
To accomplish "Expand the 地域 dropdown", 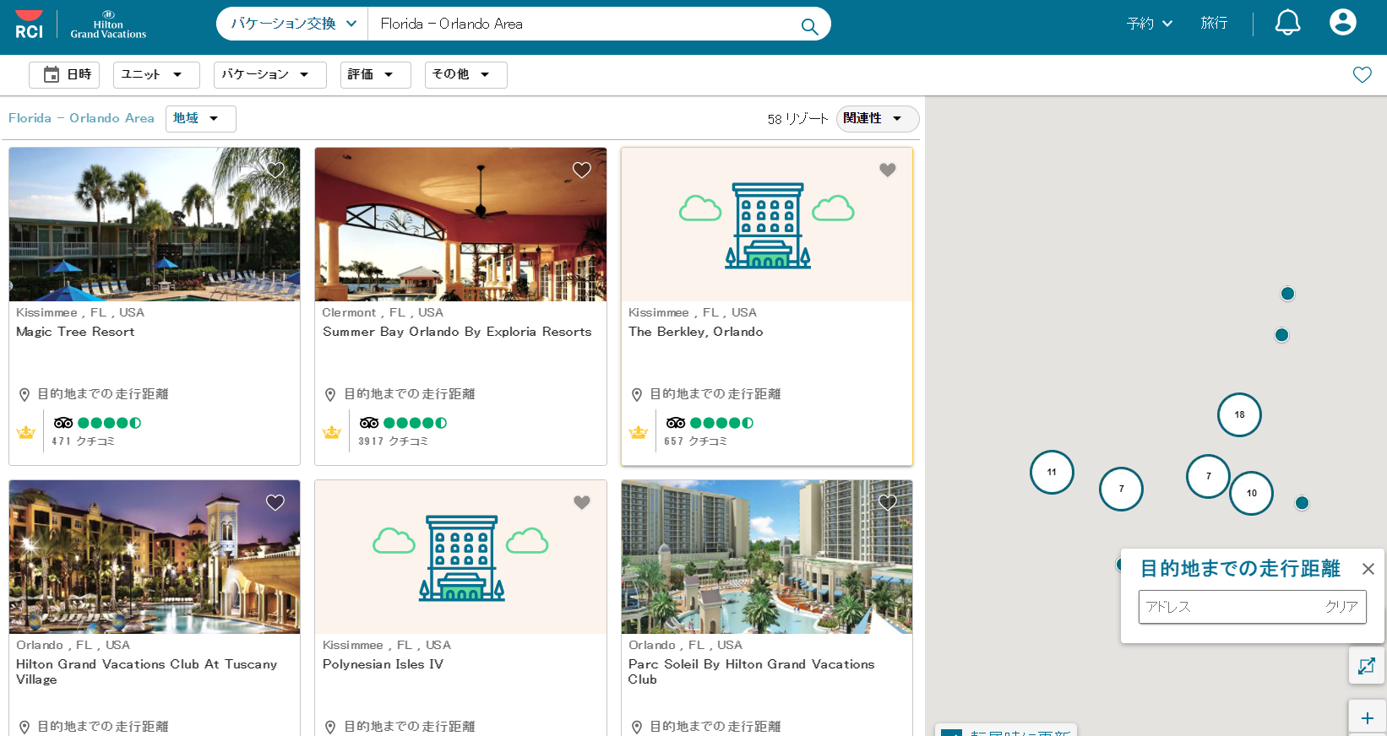I will point(201,118).
